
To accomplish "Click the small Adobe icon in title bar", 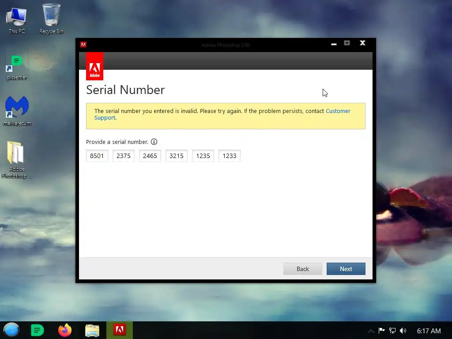I will click(83, 45).
